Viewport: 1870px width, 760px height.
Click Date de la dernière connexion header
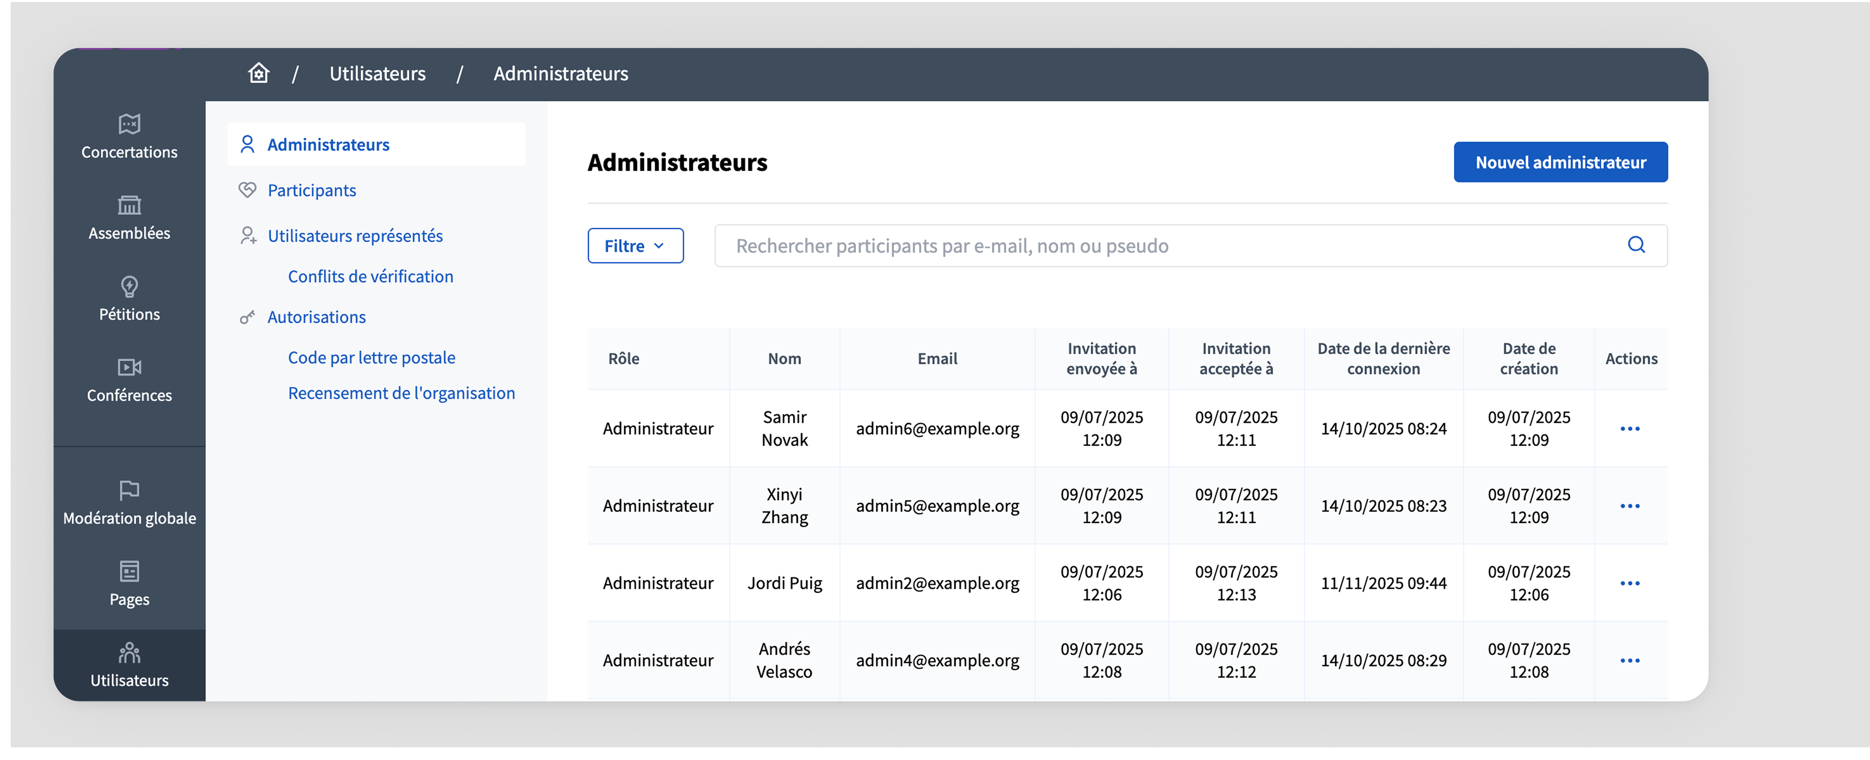tap(1383, 359)
